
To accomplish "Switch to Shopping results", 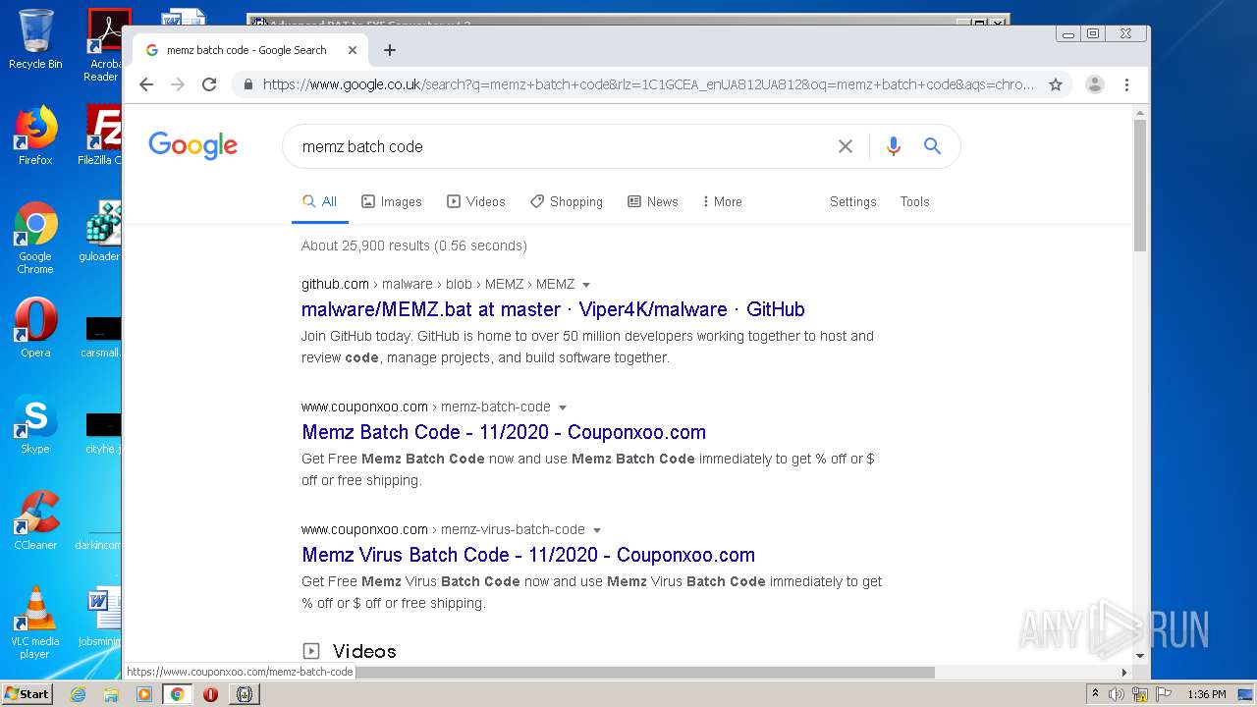I will (x=567, y=201).
